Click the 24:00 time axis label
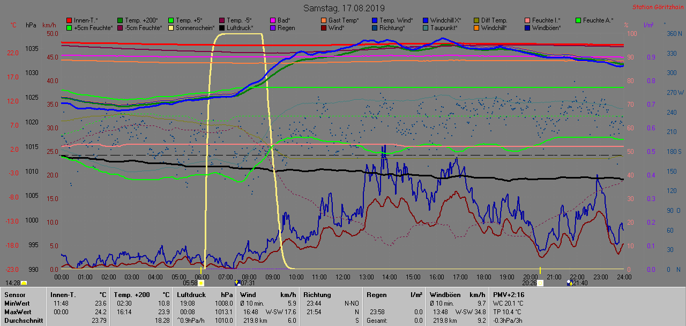Screen dimensions: 686x326 pos(624,277)
